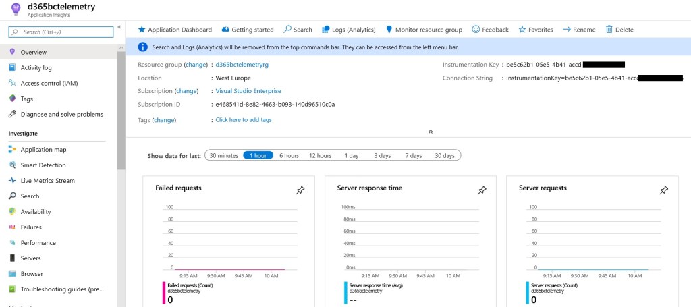Click Monitor resource group in toolbar
This screenshot has height=307, width=691.
(424, 30)
